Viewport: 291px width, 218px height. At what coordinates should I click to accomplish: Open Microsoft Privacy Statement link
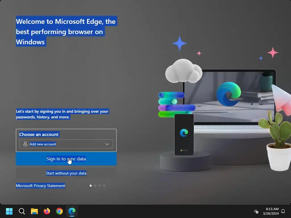coord(40,186)
